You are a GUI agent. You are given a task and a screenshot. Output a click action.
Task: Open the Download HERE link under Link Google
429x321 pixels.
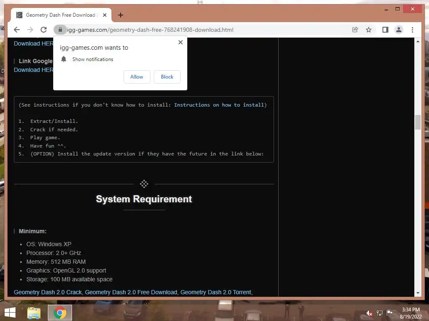point(34,70)
